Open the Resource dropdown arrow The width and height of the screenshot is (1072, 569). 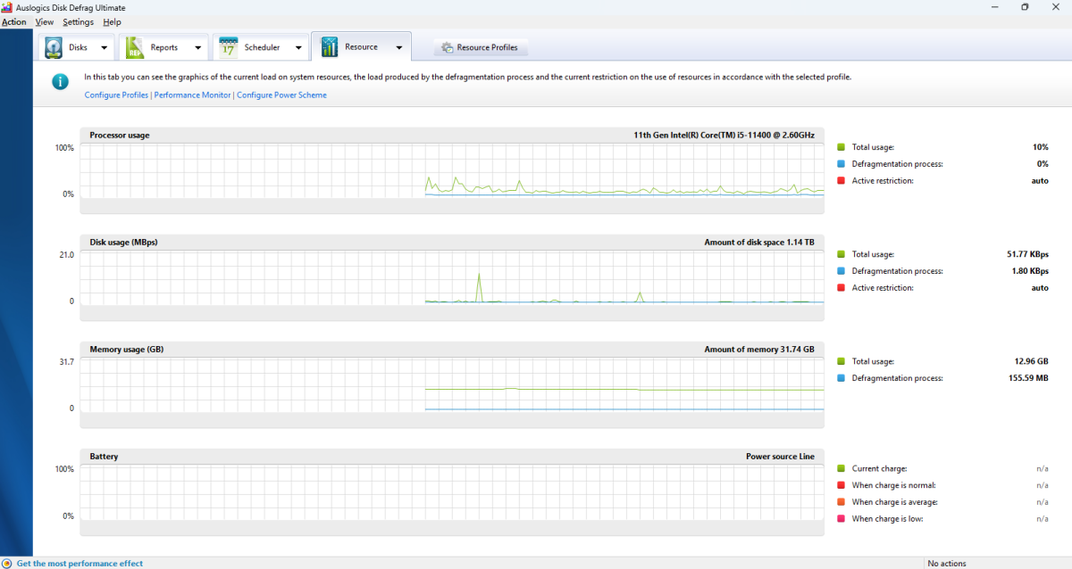(x=399, y=48)
